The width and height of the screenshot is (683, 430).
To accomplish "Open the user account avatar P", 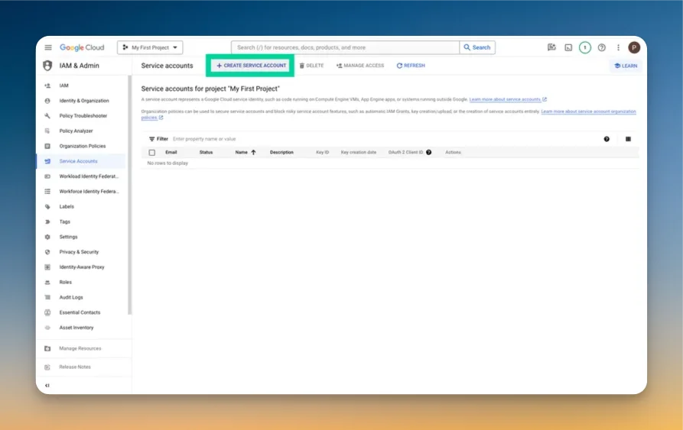I will 634,47.
